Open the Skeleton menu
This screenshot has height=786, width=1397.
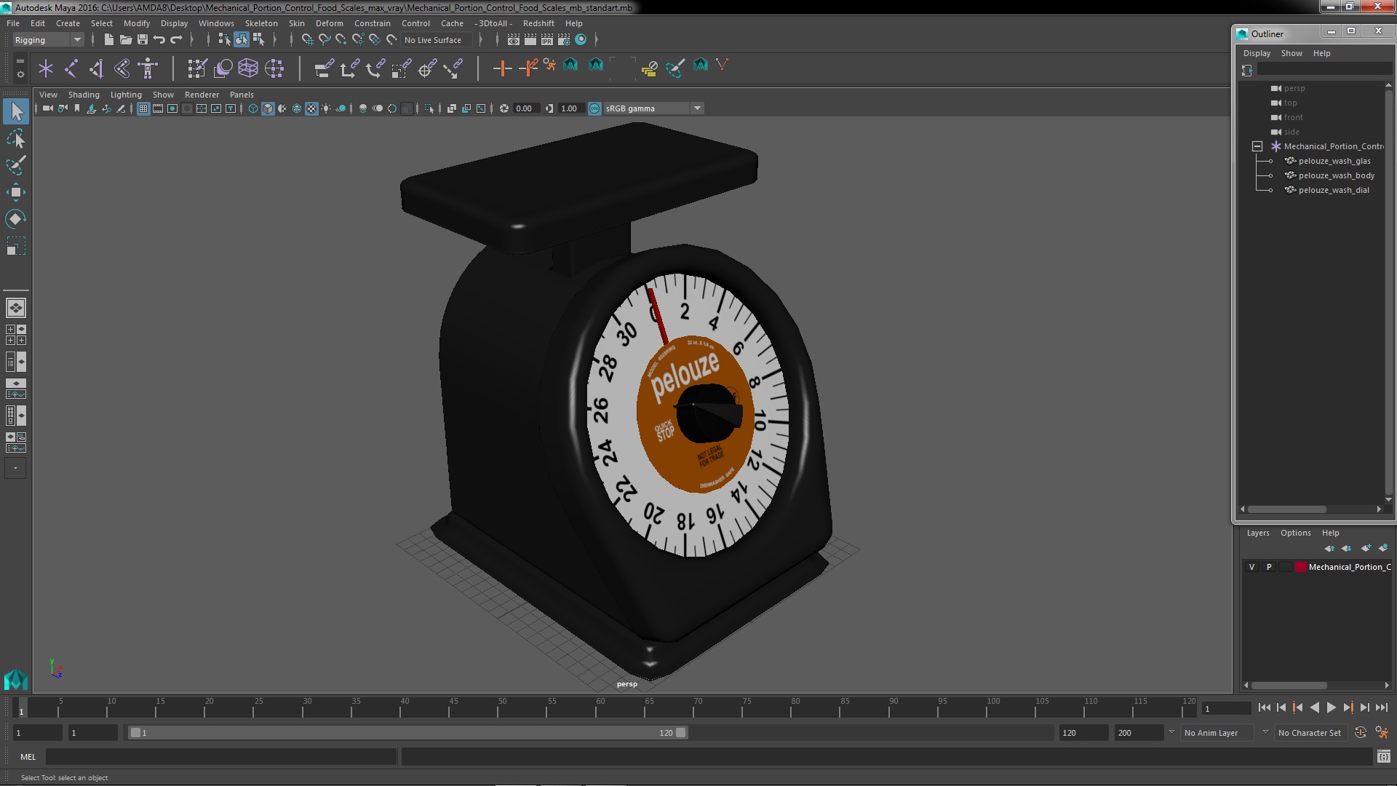[261, 23]
